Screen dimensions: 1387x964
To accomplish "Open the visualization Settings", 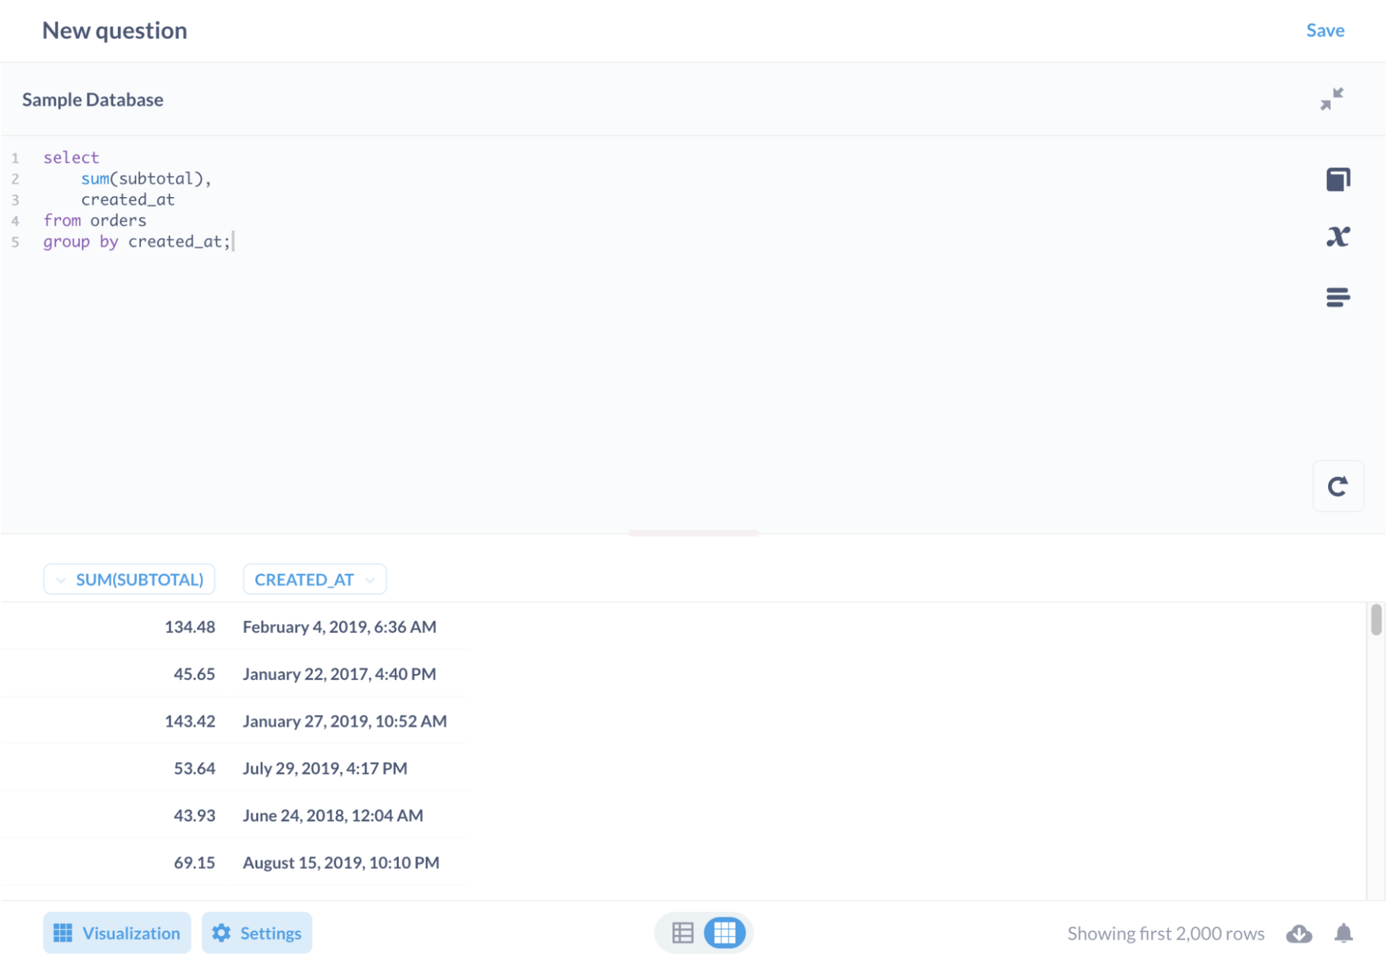I will coord(257,933).
